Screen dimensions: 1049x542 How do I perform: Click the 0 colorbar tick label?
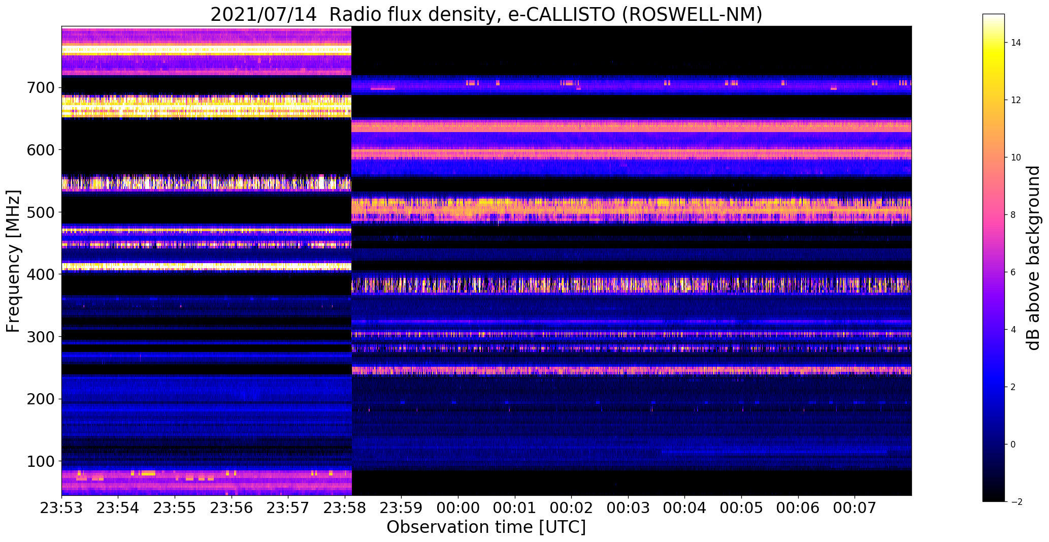click(1013, 444)
